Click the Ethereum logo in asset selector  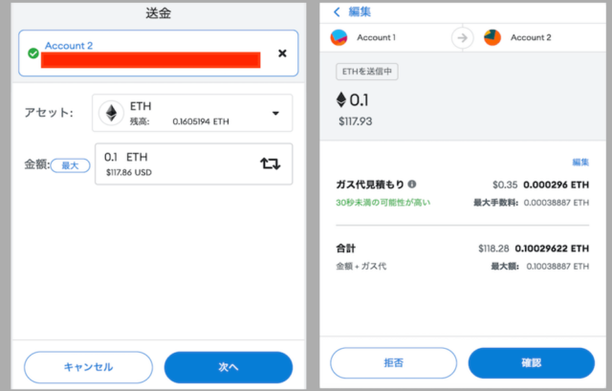112,113
